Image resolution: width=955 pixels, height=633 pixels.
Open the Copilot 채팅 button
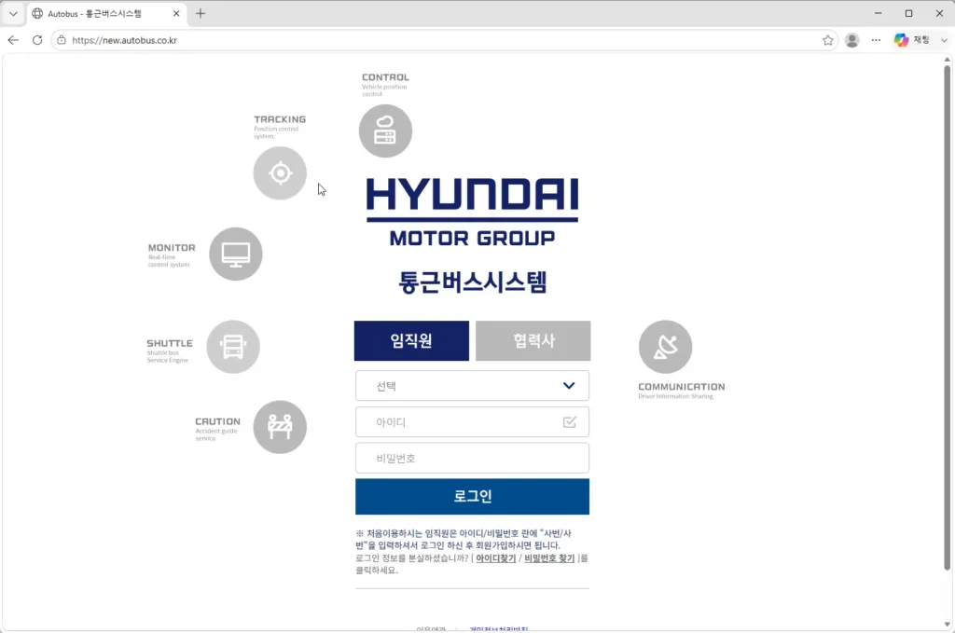point(912,40)
